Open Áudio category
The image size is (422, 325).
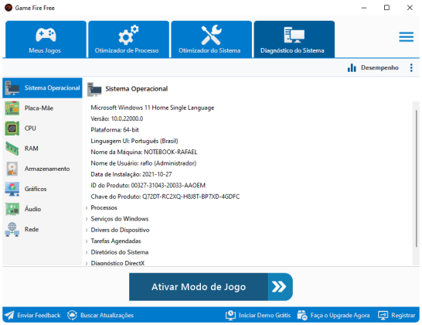43,209
